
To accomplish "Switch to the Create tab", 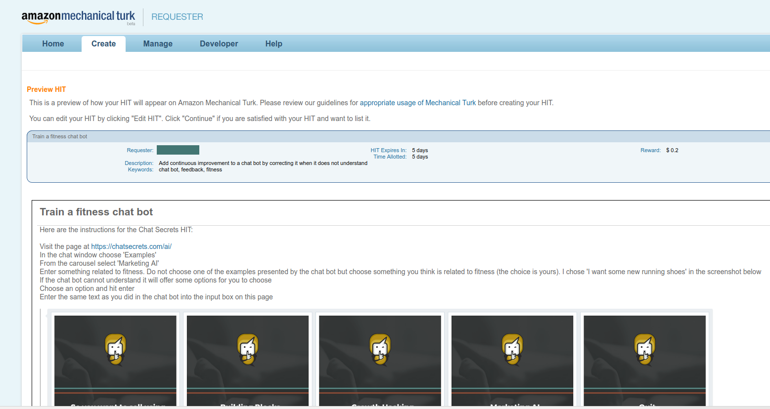I will coord(103,43).
